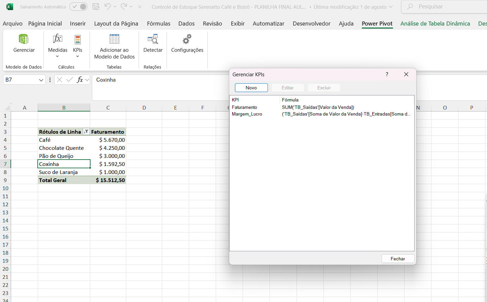Close Gerenciar KPIs with X
The image size is (487, 302).
tap(406, 74)
